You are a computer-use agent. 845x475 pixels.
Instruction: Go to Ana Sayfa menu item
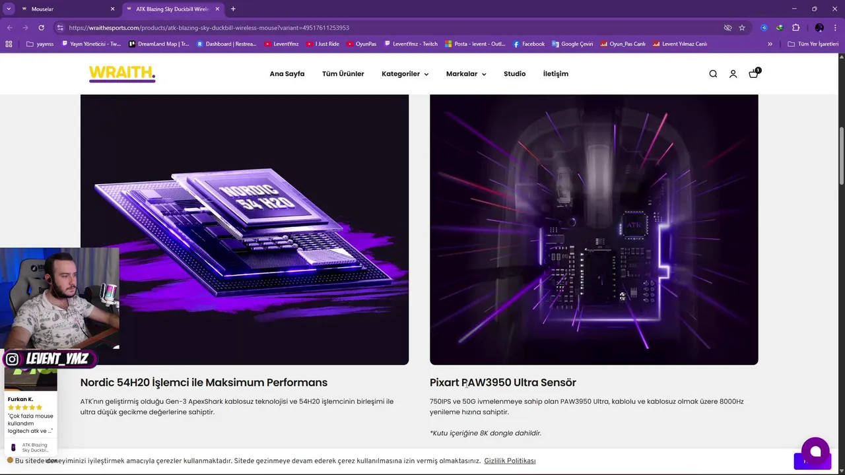[x=287, y=74]
